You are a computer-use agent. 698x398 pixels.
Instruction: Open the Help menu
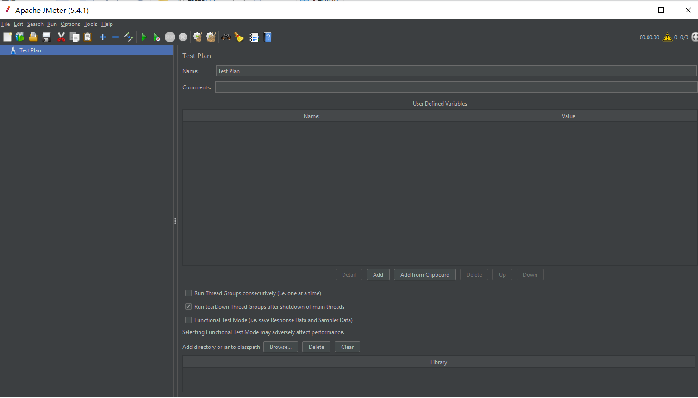click(107, 24)
